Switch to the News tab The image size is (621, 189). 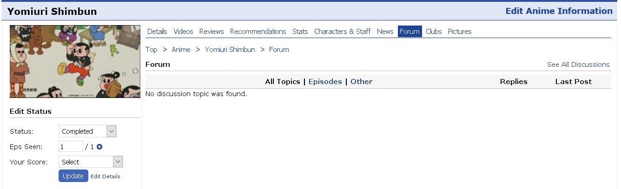pos(385,32)
